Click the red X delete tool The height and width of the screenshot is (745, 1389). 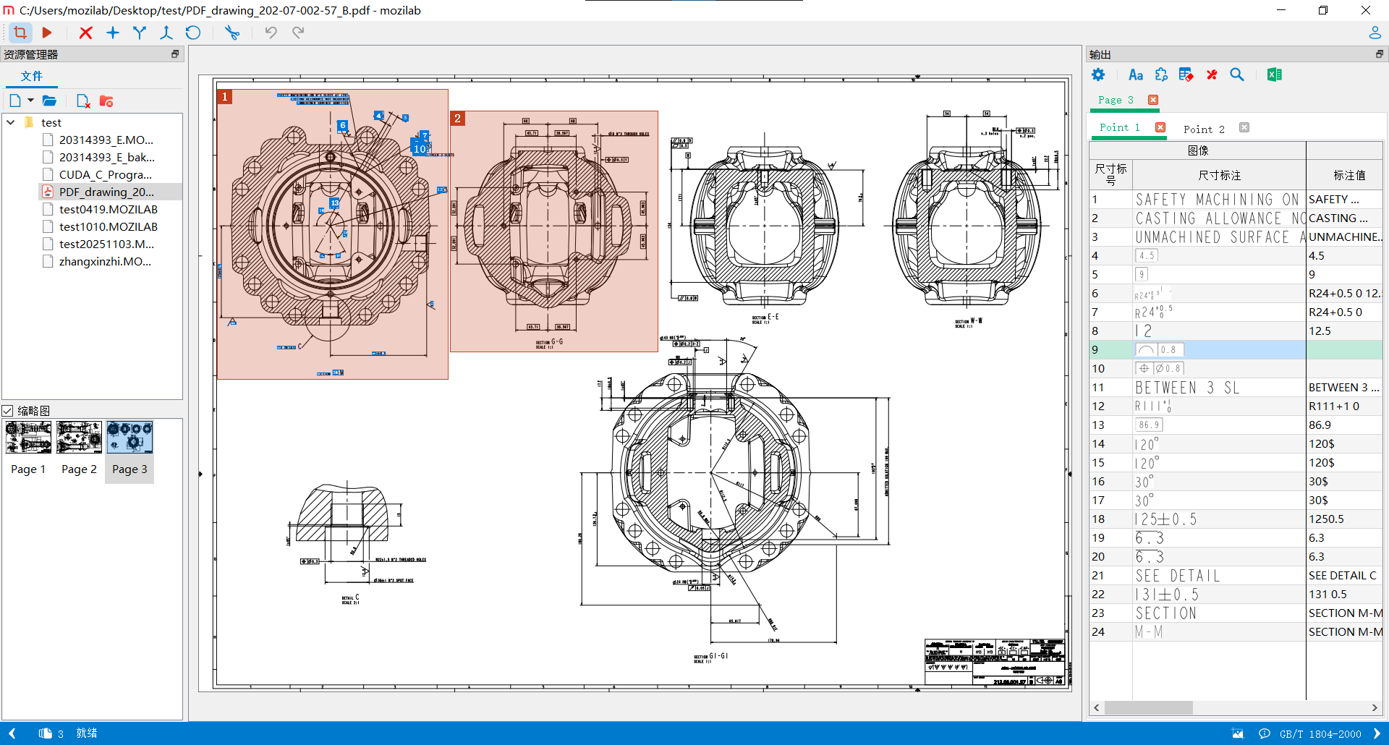tap(85, 33)
